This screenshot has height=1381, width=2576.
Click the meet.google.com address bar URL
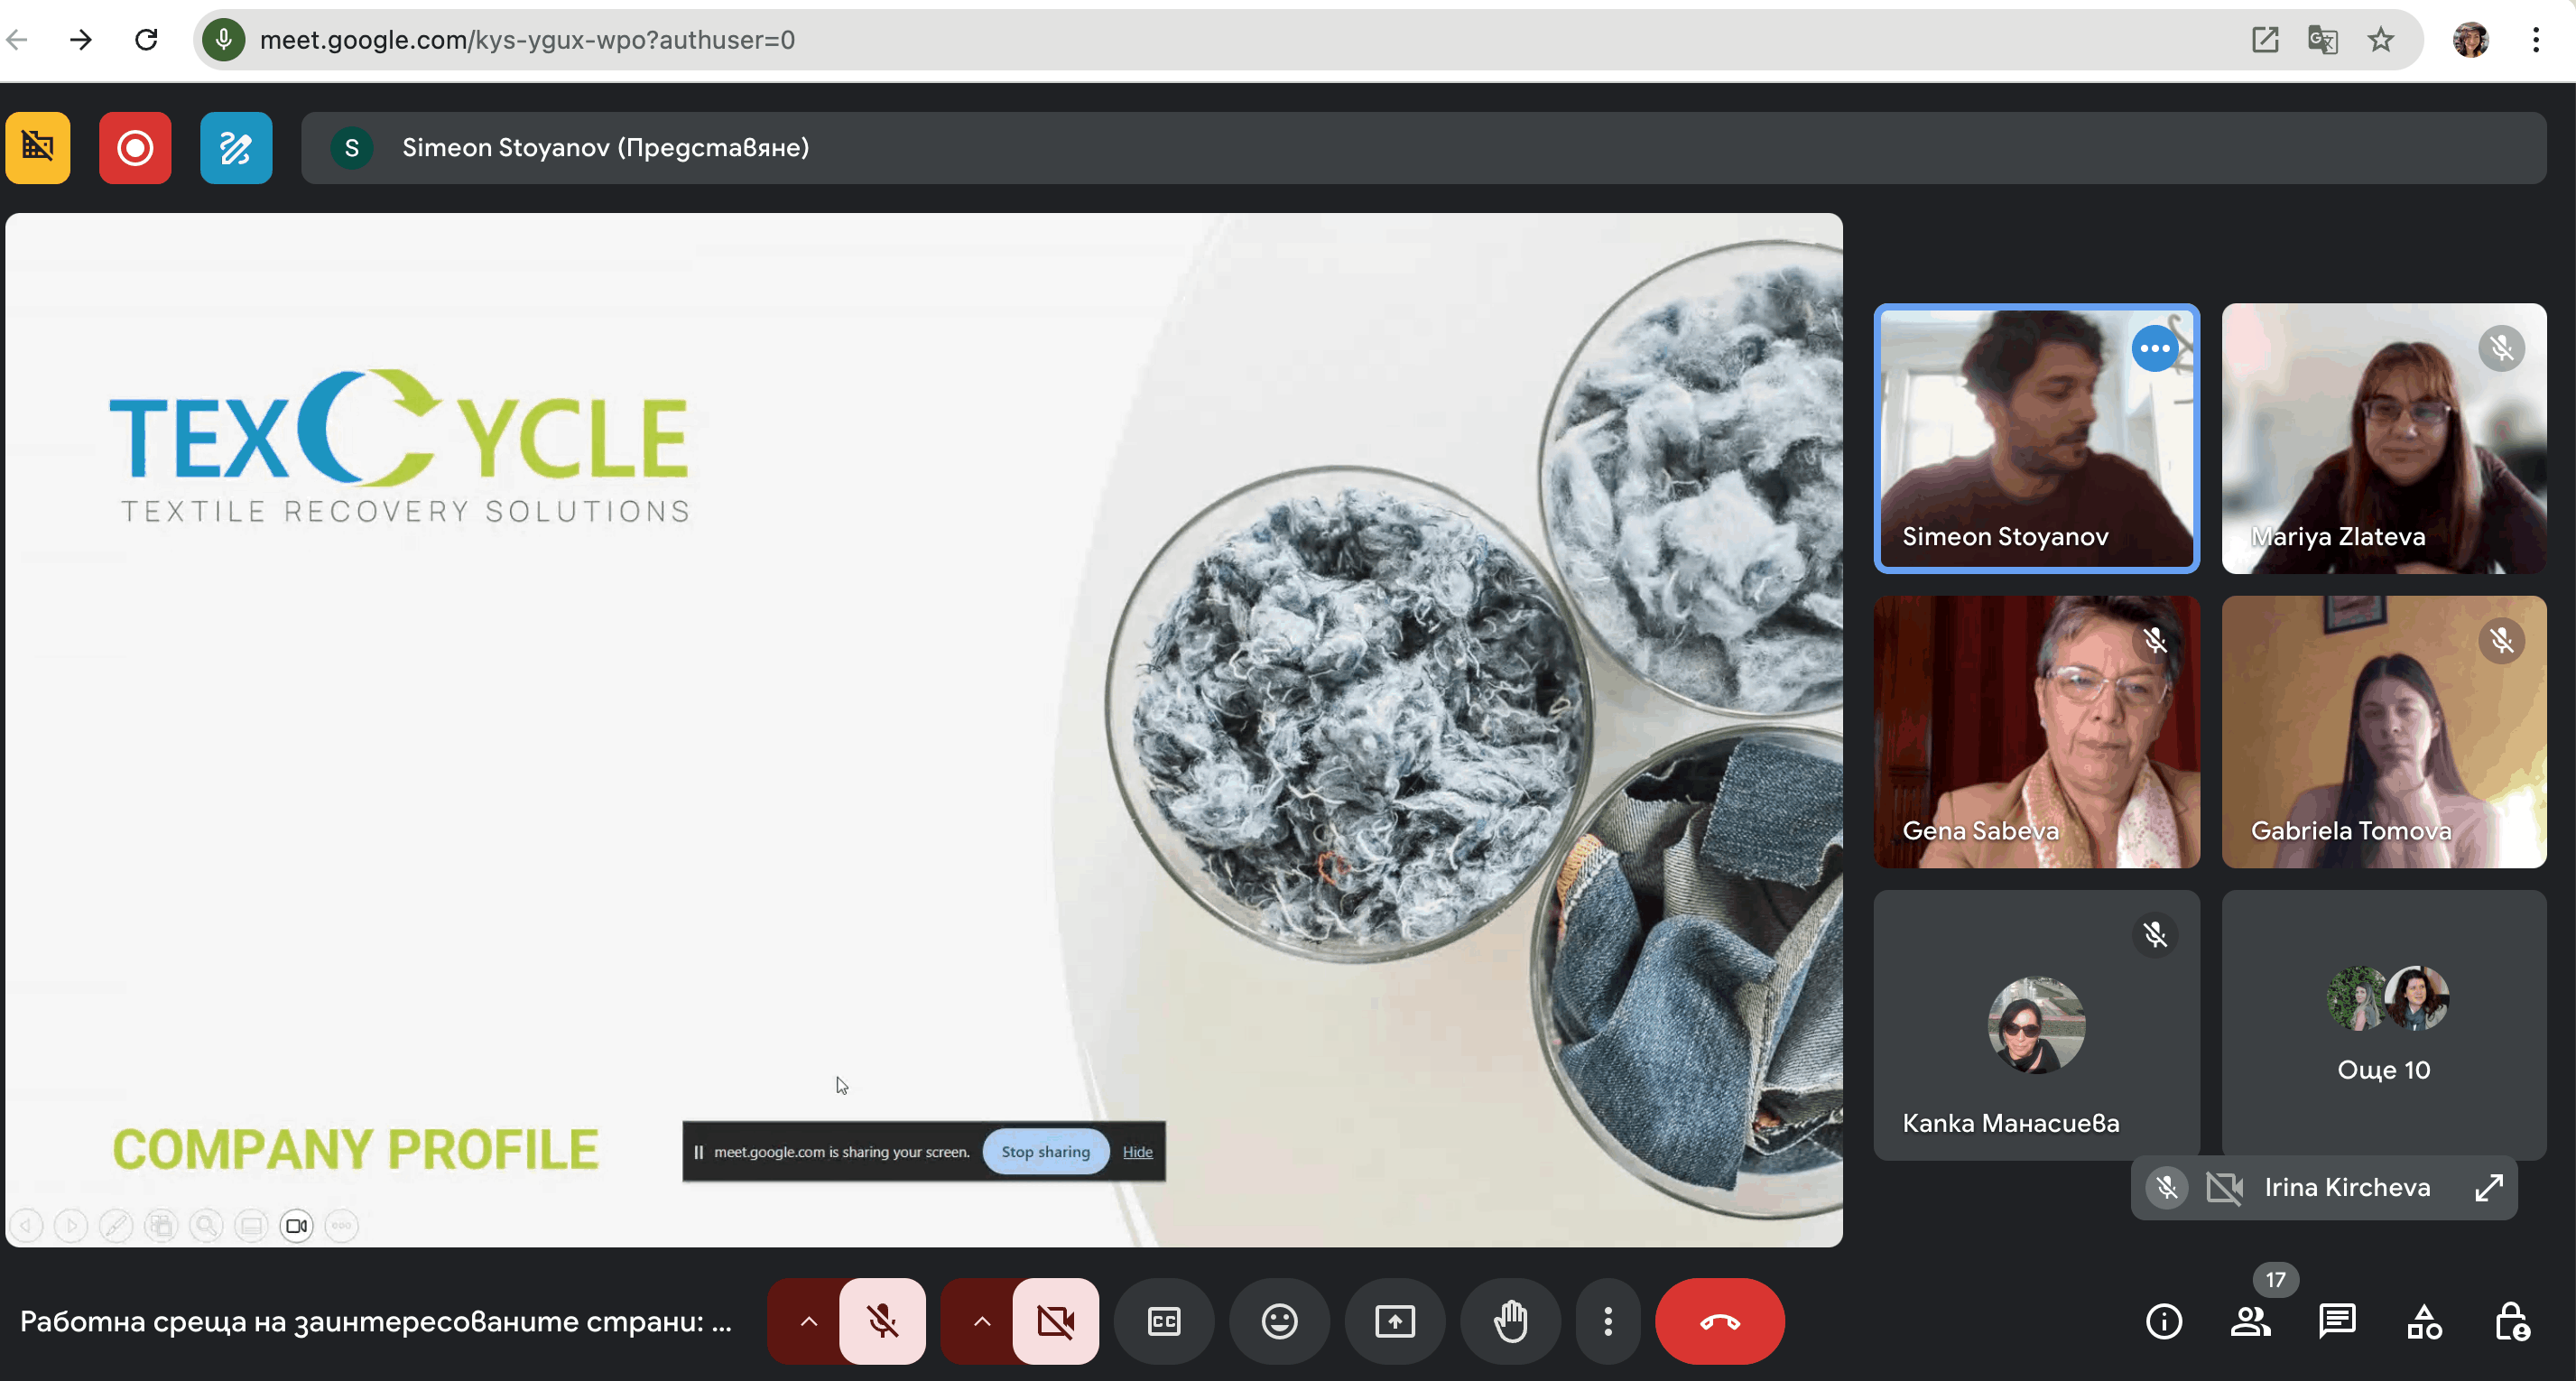coord(527,40)
